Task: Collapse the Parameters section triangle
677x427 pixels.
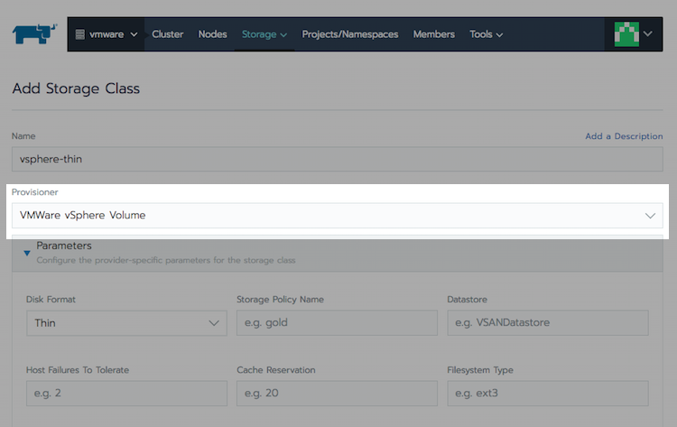Action: [x=26, y=253]
